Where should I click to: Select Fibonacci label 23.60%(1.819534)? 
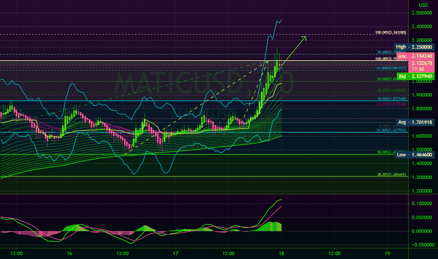click(391, 104)
